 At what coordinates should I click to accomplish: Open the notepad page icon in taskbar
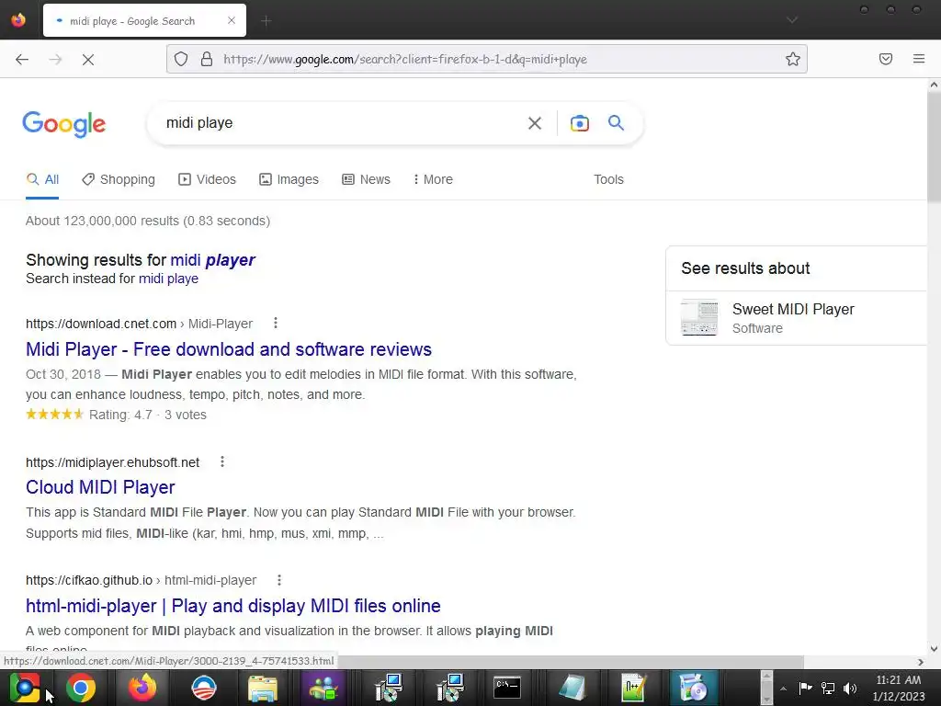(x=572, y=688)
